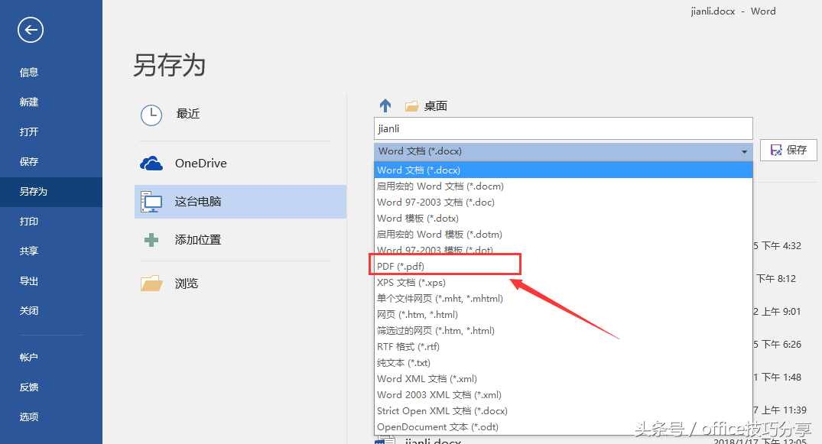The image size is (822, 444).
Task: Select Word 2003 XML 文档 (*.xml)
Action: (563, 395)
